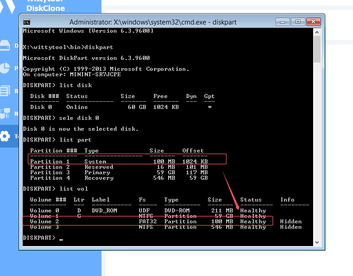353x276 pixels.
Task: Select the document list icon in DiskClone sidebar
Action: 5,91
